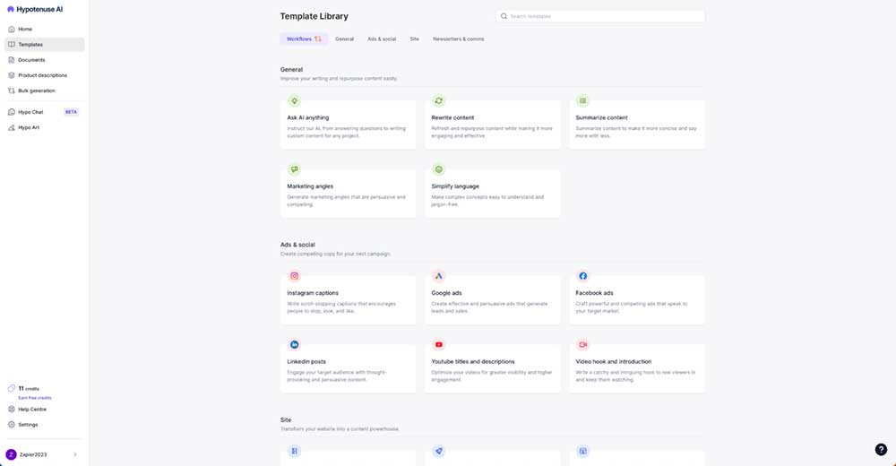Click the credits coin icon
This screenshot has width=896, height=466.
click(x=12, y=388)
